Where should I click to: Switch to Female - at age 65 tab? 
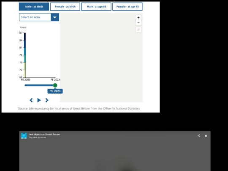[x=128, y=6]
